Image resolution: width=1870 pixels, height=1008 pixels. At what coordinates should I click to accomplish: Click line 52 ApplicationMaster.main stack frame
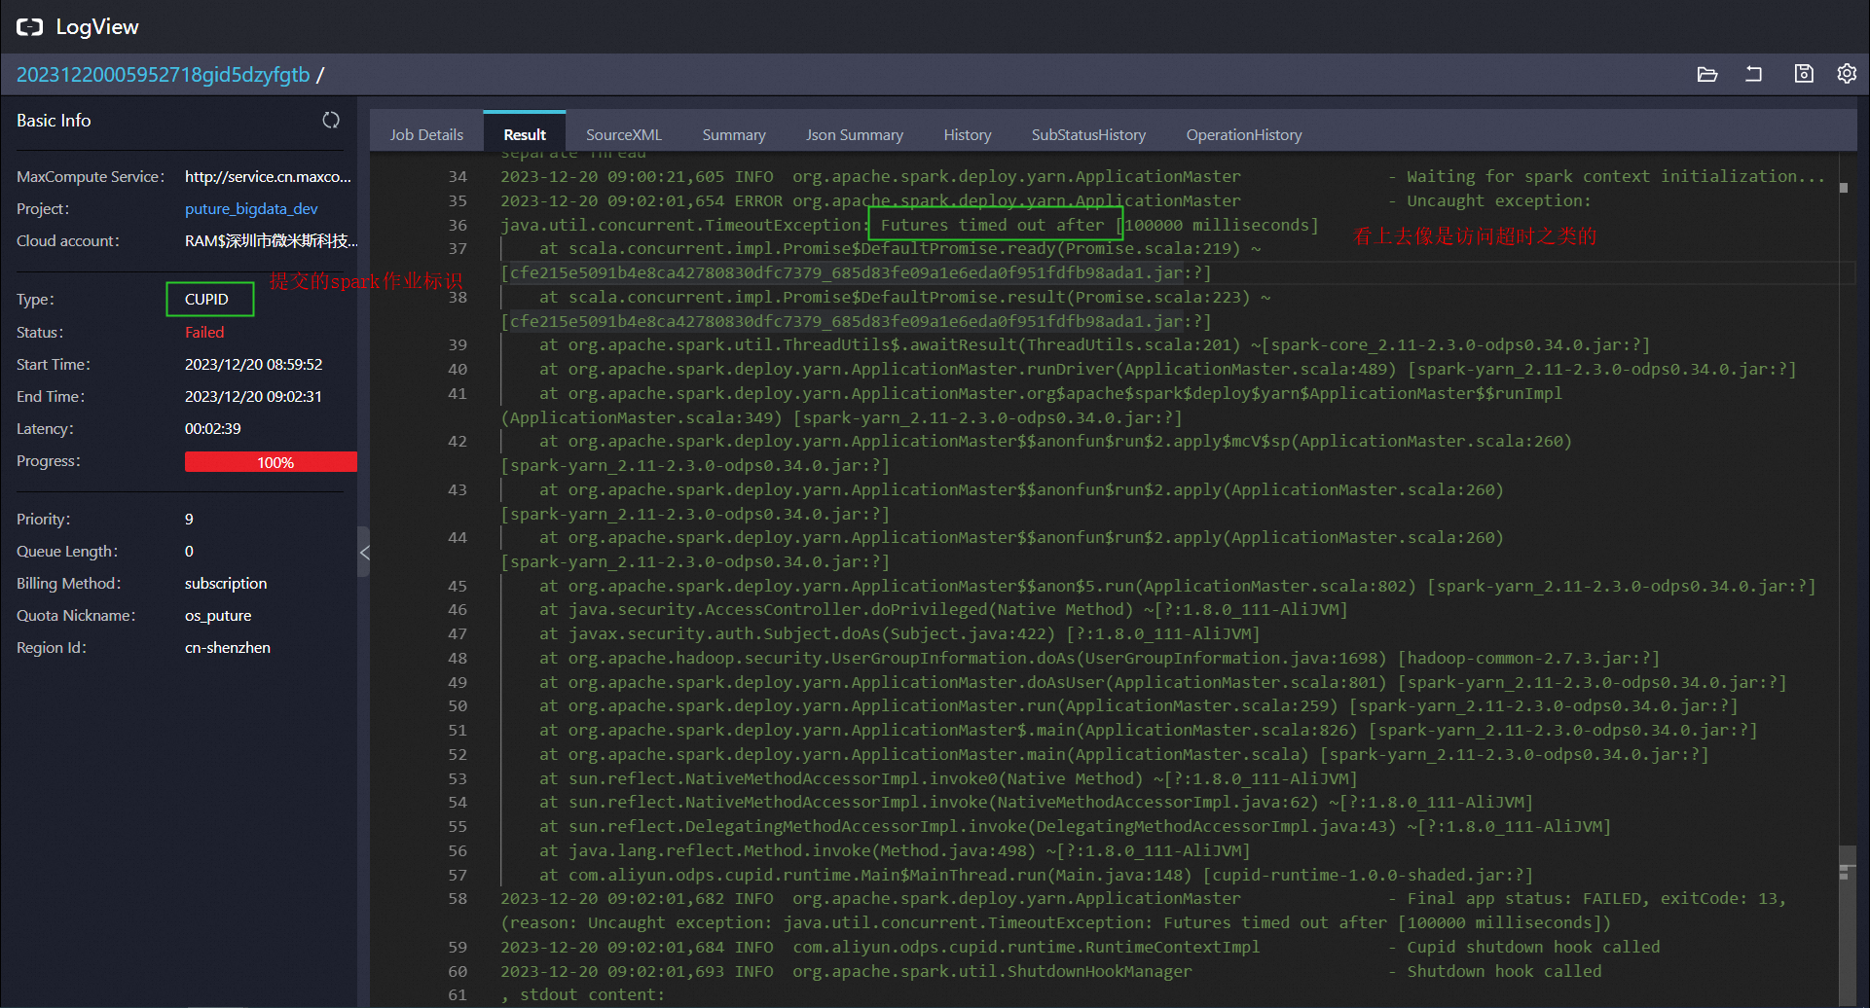point(1123,755)
